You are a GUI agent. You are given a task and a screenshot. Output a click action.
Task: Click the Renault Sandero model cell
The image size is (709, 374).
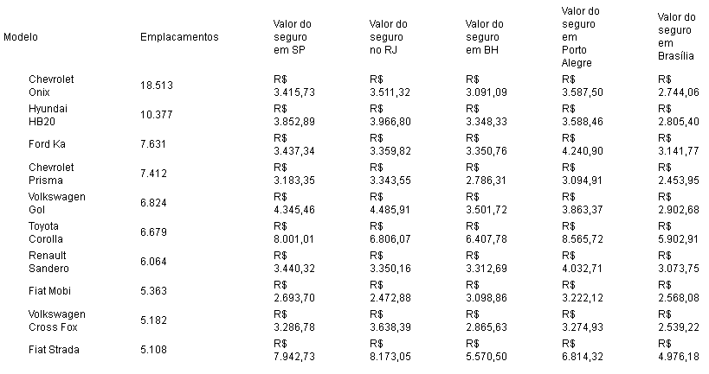[48, 262]
